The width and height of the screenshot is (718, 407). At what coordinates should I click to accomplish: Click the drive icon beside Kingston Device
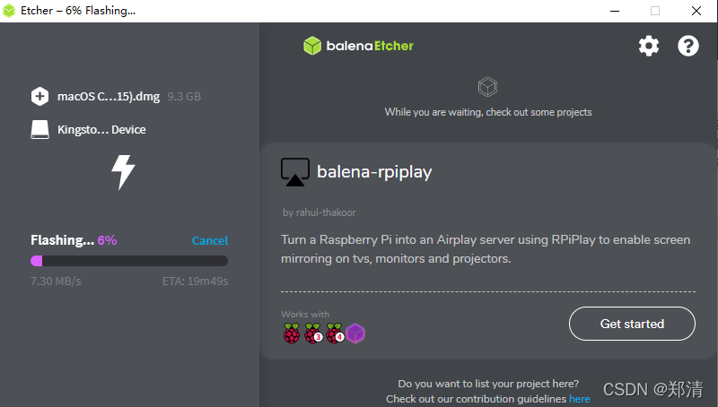click(x=39, y=129)
